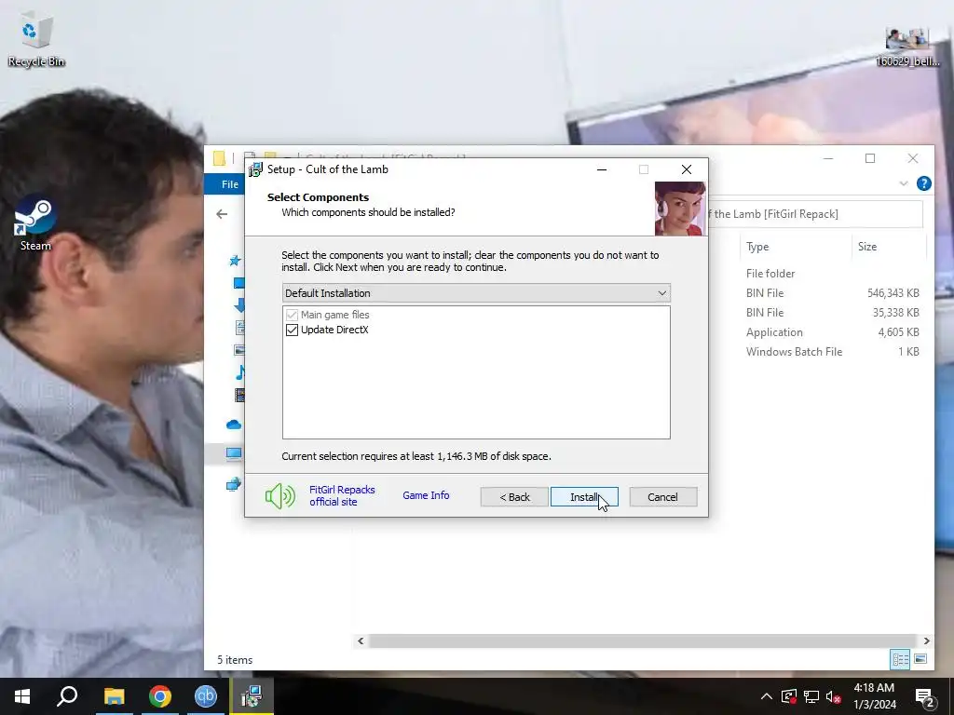Open the notification center icon
The width and height of the screenshot is (954, 715).
(x=925, y=696)
